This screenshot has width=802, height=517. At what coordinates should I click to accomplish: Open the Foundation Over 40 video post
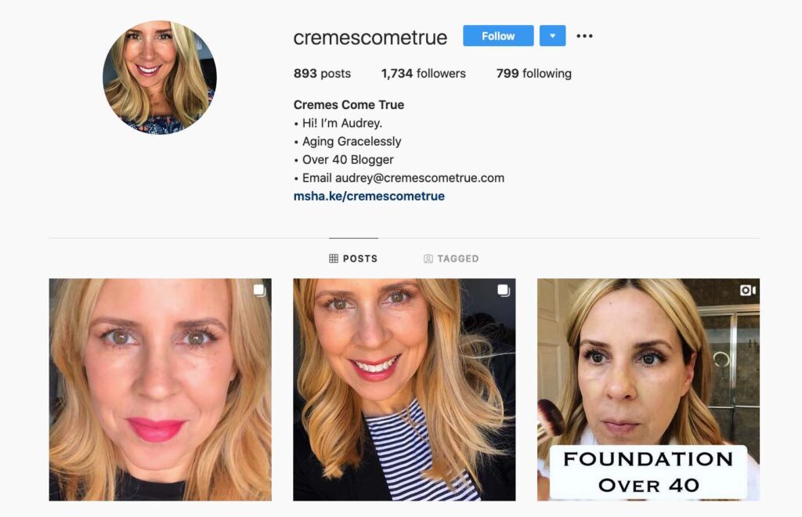click(x=648, y=389)
